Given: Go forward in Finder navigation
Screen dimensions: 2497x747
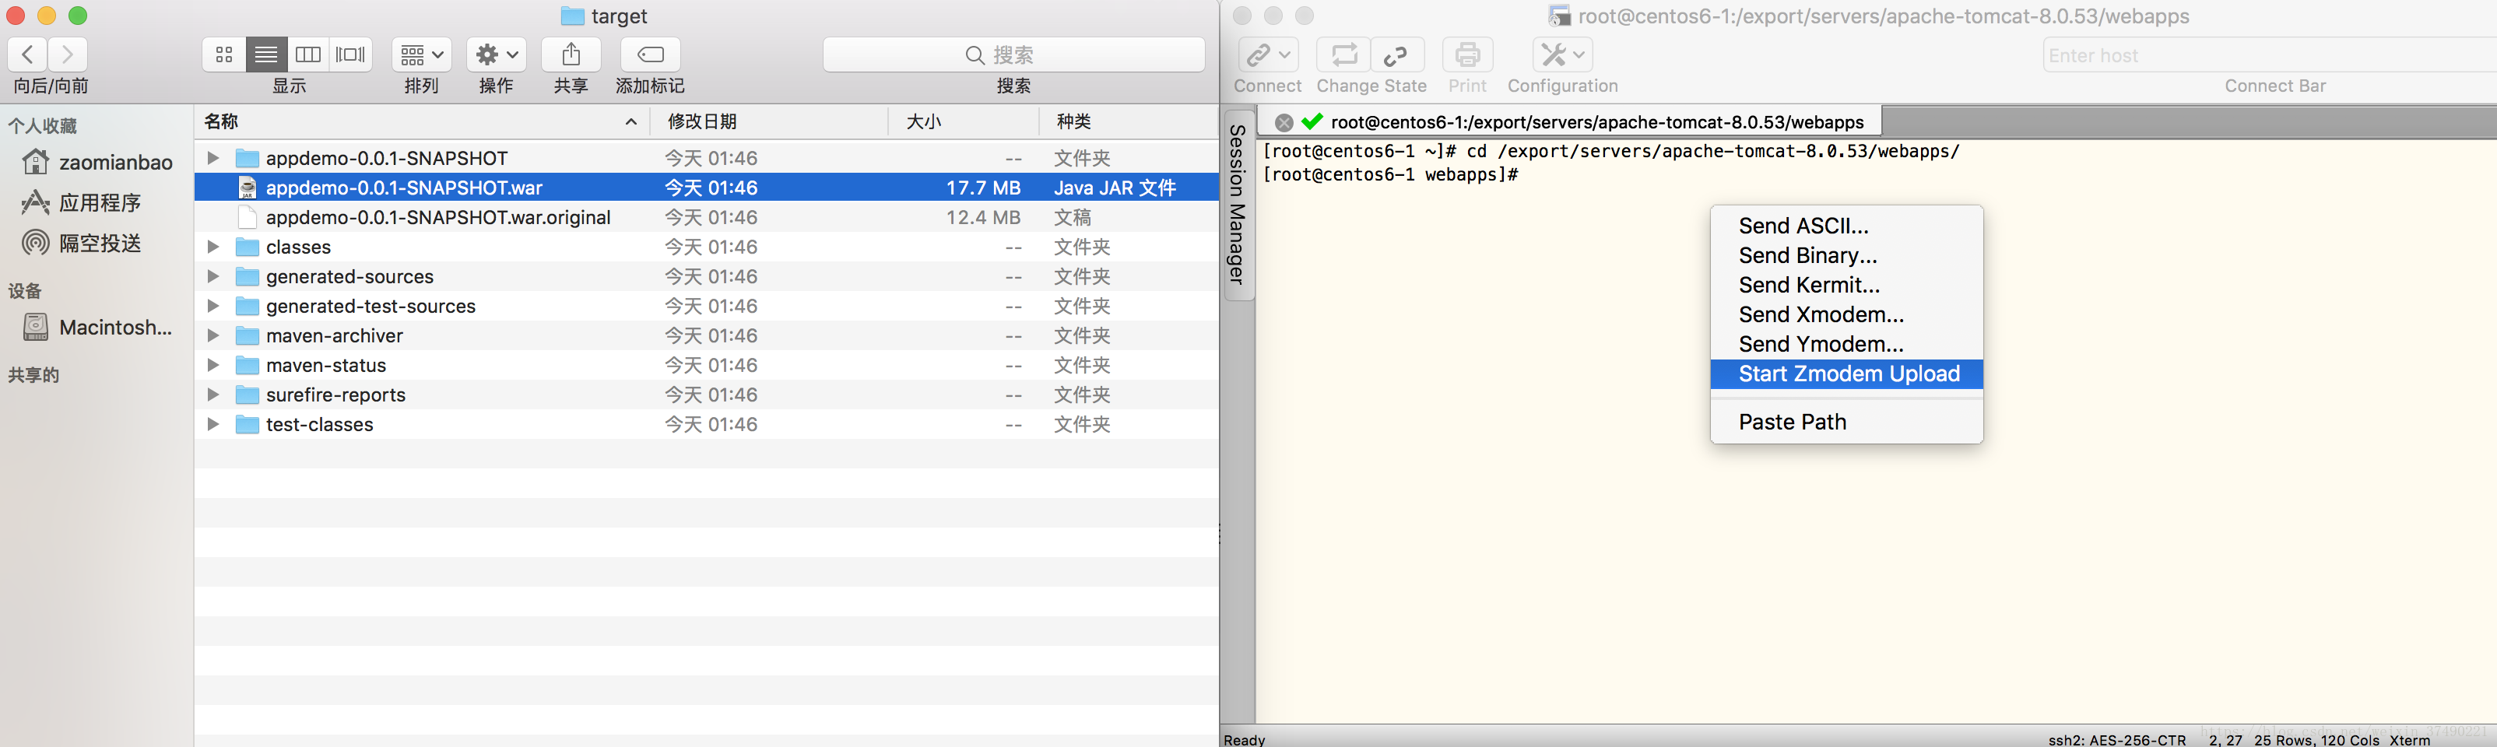Looking at the screenshot, I should [68, 54].
